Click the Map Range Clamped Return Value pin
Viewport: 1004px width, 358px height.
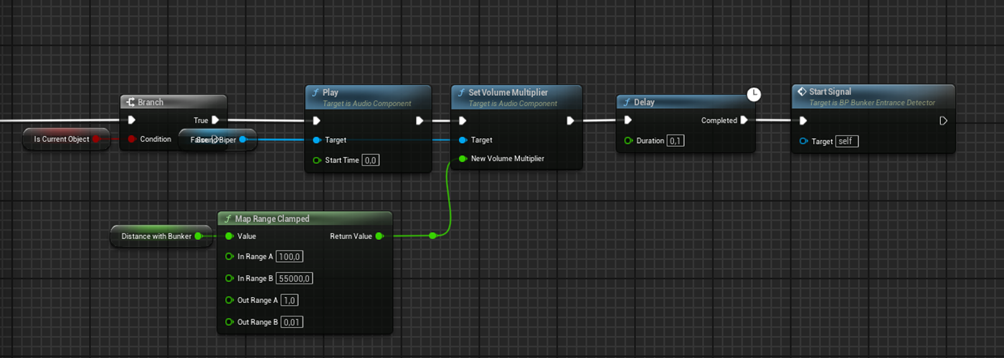[379, 236]
